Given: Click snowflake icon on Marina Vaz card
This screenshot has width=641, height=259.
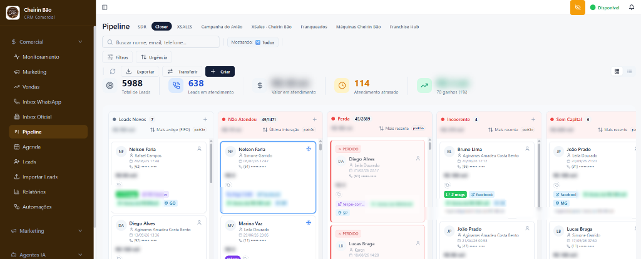Looking at the screenshot, I should [309, 223].
